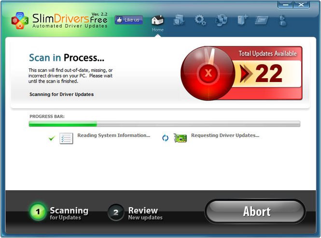Close the SlimDrivers window
This screenshot has height=238, width=321.
(x=301, y=4)
